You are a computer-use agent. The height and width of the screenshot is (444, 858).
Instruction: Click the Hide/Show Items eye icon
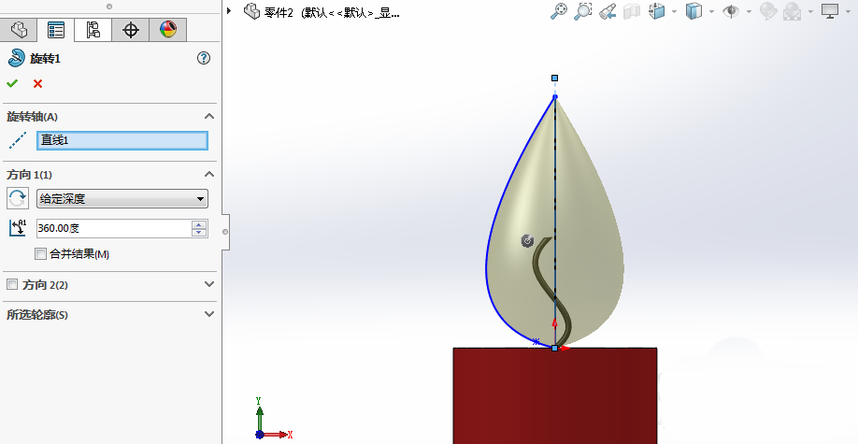pos(731,11)
